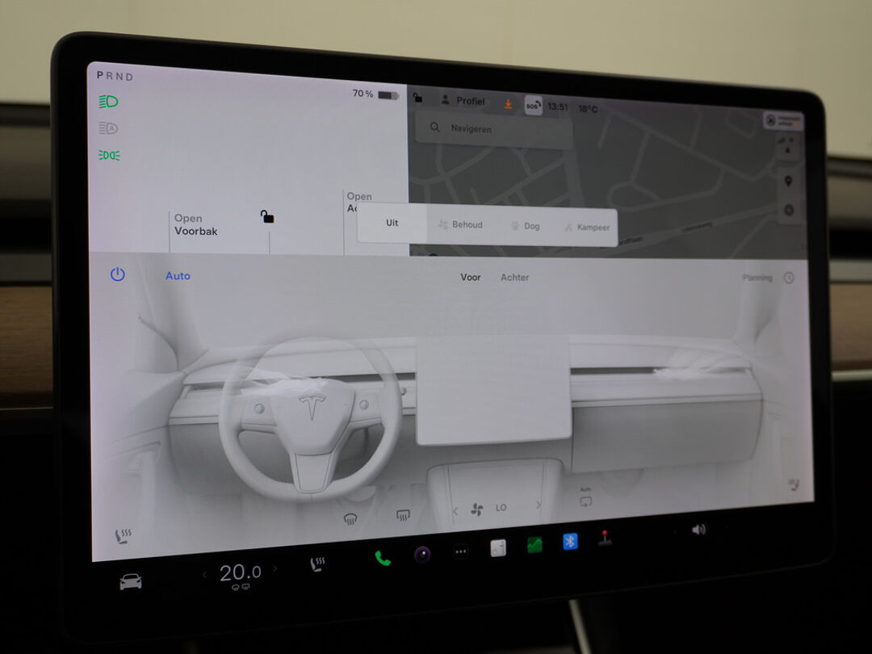Tap the map orientation compass button
Viewport: 872px width, 654px height.
point(787,146)
